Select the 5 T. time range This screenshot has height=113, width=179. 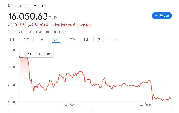click(x=26, y=40)
